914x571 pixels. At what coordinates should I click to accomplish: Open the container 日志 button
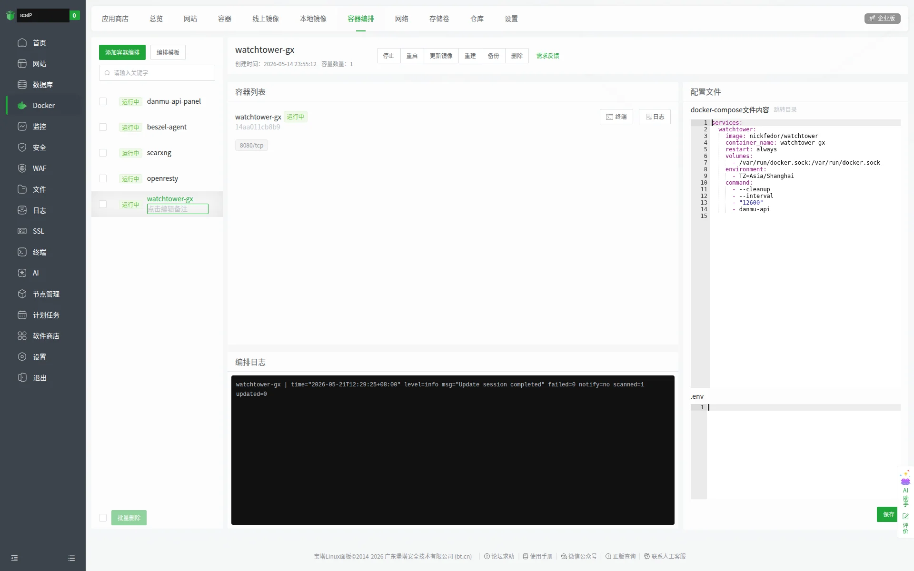tap(655, 117)
